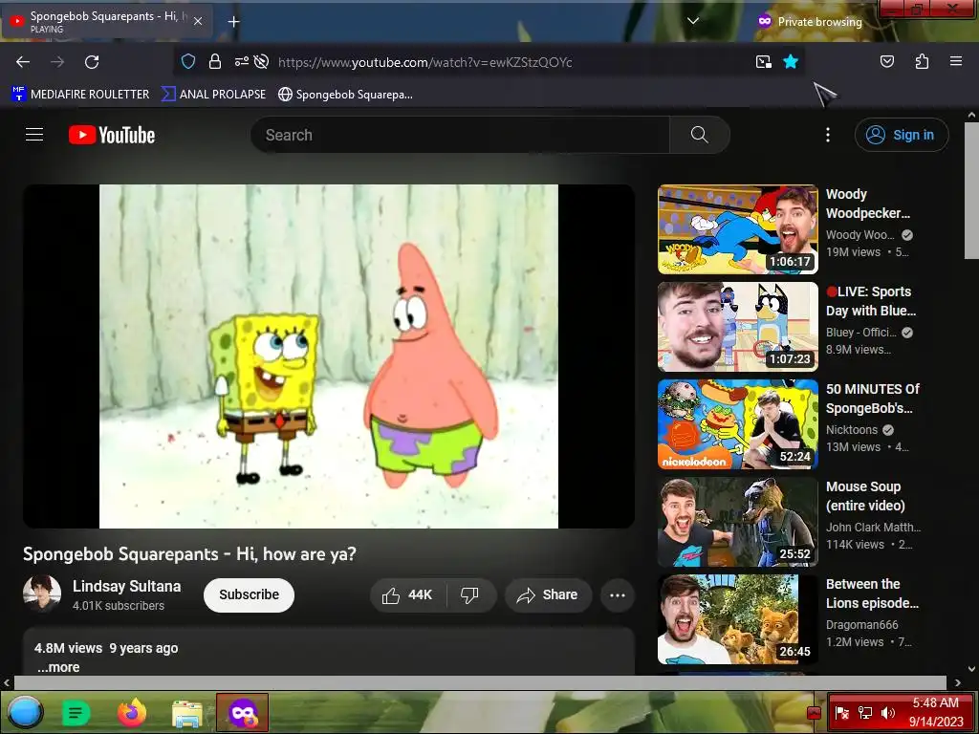
Task: Click the red tray icon left of flag
Action: click(x=814, y=713)
